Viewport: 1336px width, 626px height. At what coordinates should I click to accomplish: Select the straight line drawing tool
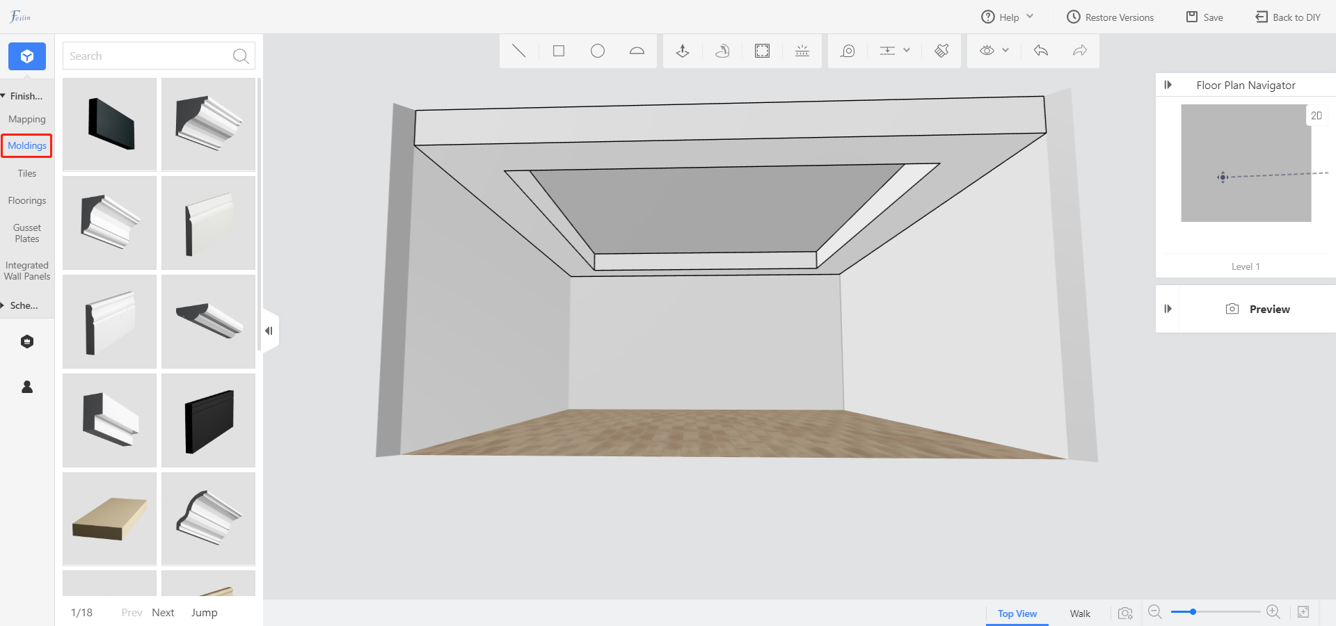tap(519, 51)
